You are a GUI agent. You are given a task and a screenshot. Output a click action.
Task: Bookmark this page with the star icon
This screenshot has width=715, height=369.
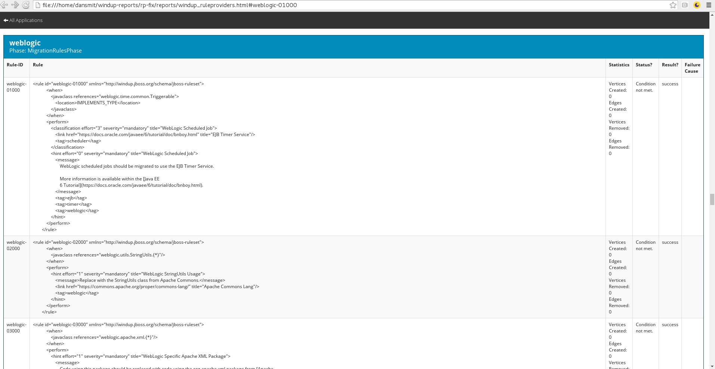click(673, 5)
